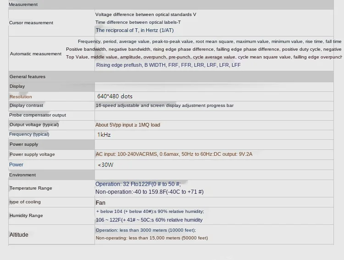The width and height of the screenshot is (344, 260).
Task: Select the 'Measurement' section header
Action: coord(23,5)
